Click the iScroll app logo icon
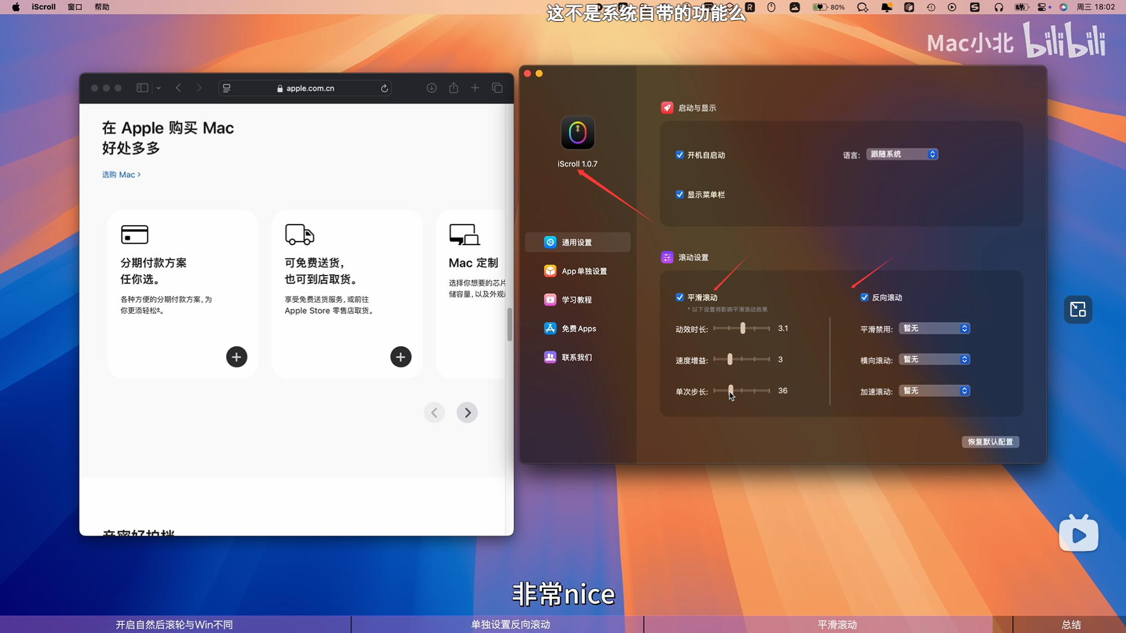 click(x=577, y=133)
